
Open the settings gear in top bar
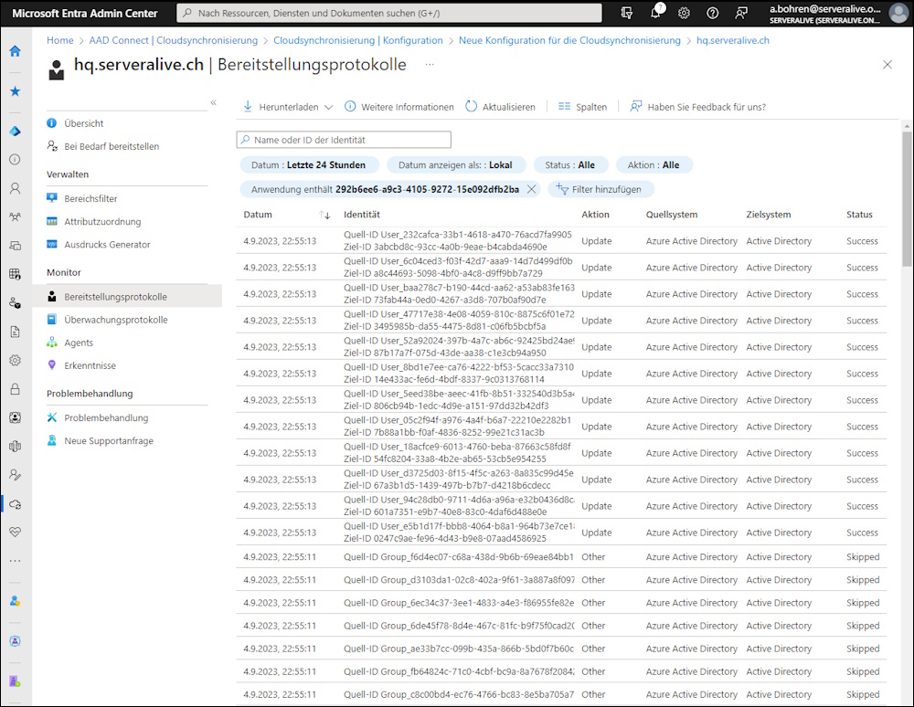tap(684, 13)
